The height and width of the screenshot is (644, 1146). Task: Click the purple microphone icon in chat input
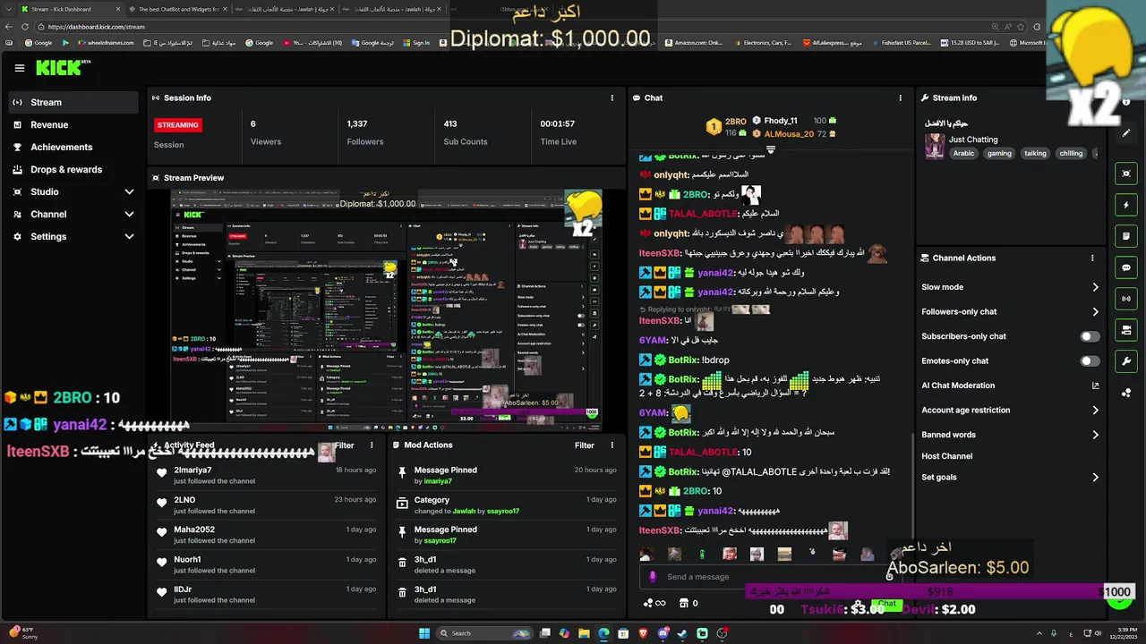click(653, 577)
